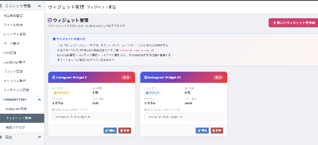Image resolution: width=318 pixels, height=145 pixels.
Task: Click the スライダー layout badge
Action: pyautogui.click(x=62, y=93)
